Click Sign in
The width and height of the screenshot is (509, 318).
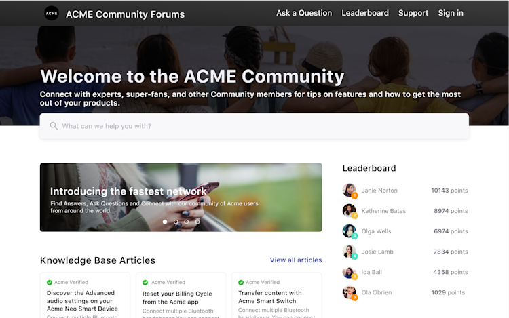451,13
